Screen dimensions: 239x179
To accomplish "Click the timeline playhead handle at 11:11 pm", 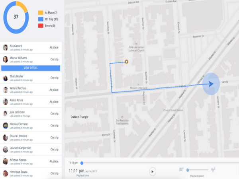I will pos(82,163).
